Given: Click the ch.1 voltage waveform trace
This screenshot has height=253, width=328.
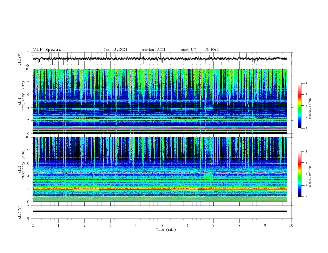Looking at the screenshot, I should click(x=159, y=59).
